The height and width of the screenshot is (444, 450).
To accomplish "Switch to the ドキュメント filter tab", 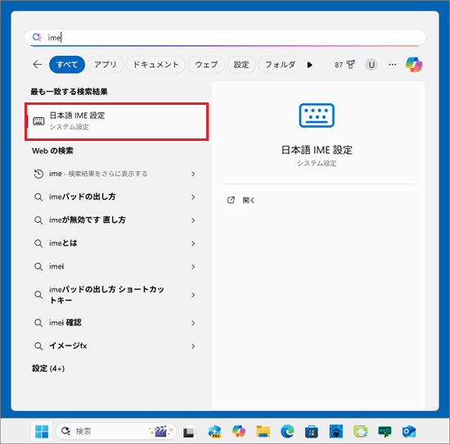I will [155, 65].
